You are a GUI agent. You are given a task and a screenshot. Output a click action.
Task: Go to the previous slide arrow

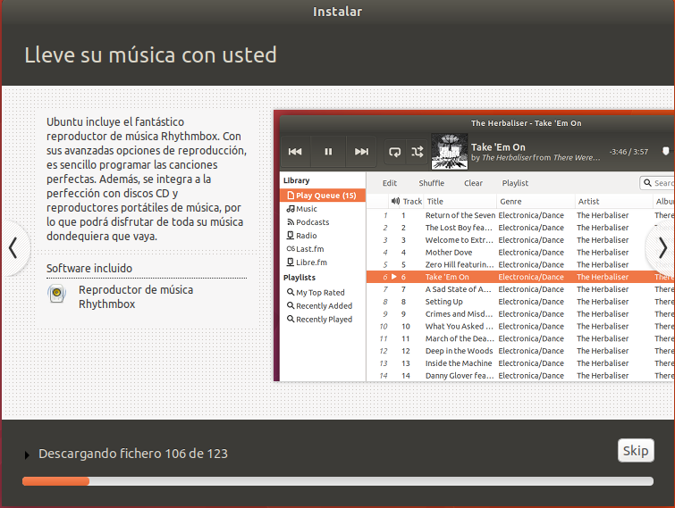(13, 248)
